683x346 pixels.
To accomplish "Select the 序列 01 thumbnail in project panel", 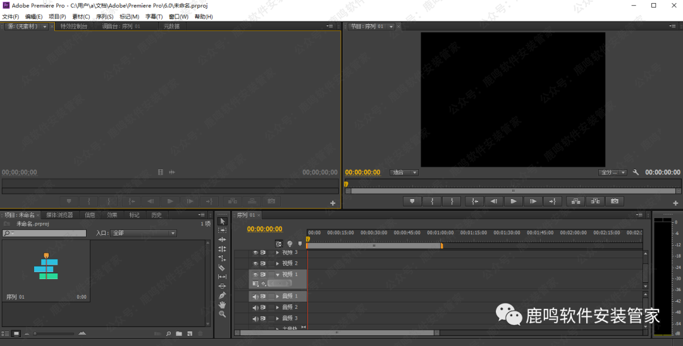I will (46, 268).
